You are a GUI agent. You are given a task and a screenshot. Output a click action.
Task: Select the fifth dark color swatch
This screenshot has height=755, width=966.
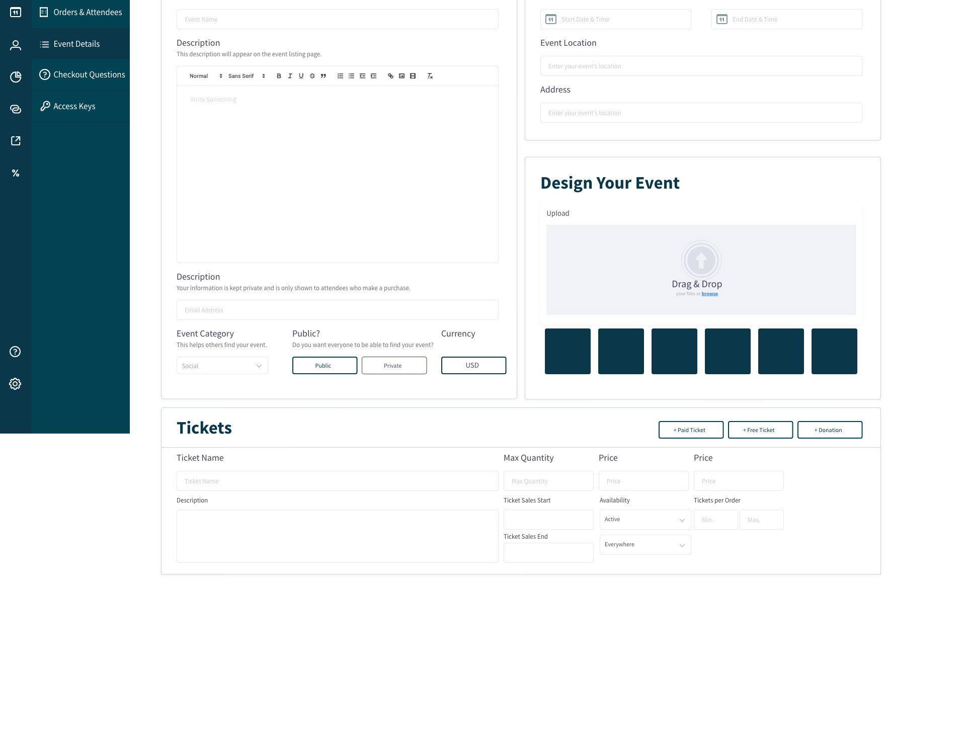pos(781,351)
